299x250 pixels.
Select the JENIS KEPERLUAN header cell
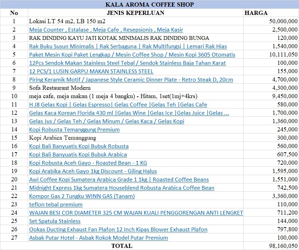[x=136, y=13]
